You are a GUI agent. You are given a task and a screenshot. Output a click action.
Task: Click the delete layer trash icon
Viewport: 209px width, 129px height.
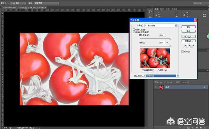click(205, 128)
